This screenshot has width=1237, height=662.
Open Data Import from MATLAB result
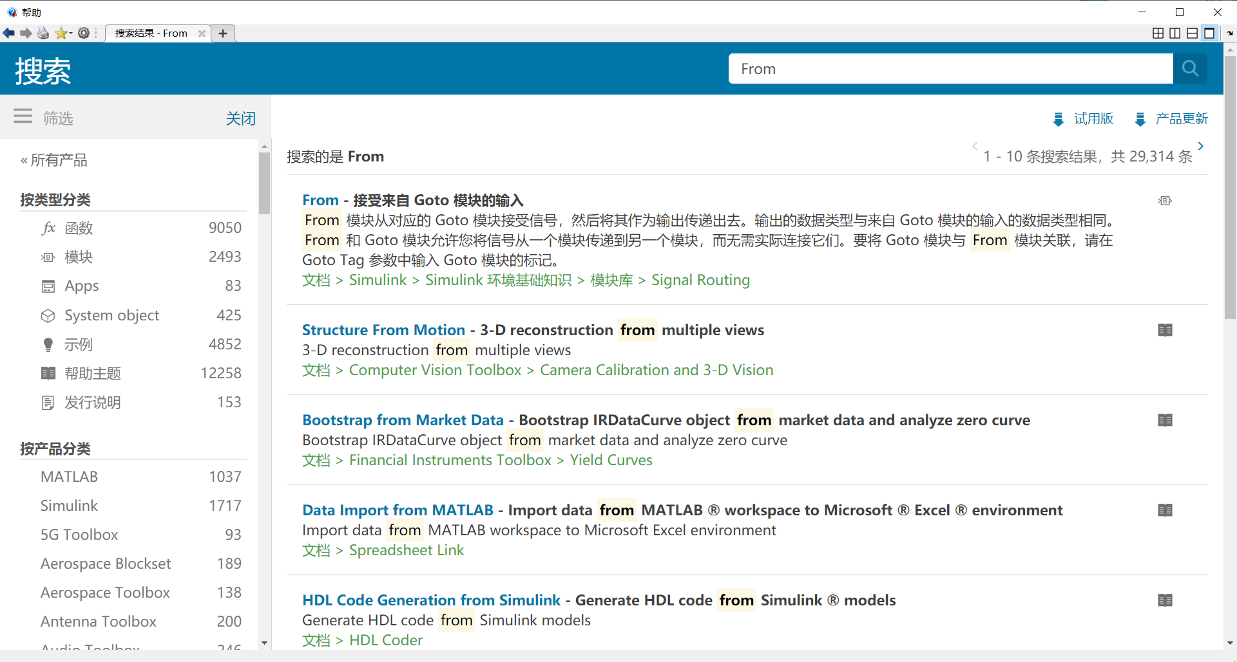[398, 510]
